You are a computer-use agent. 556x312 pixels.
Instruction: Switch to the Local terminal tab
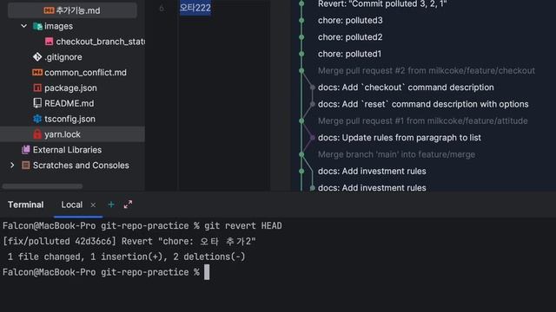pyautogui.click(x=71, y=205)
